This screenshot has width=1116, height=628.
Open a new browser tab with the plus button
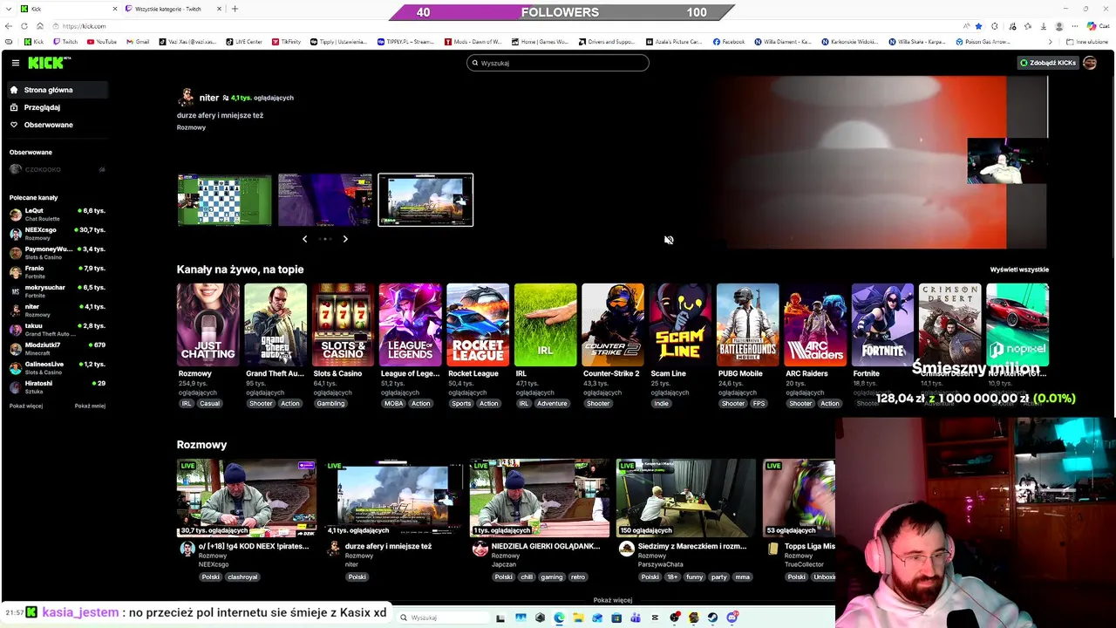pos(235,9)
